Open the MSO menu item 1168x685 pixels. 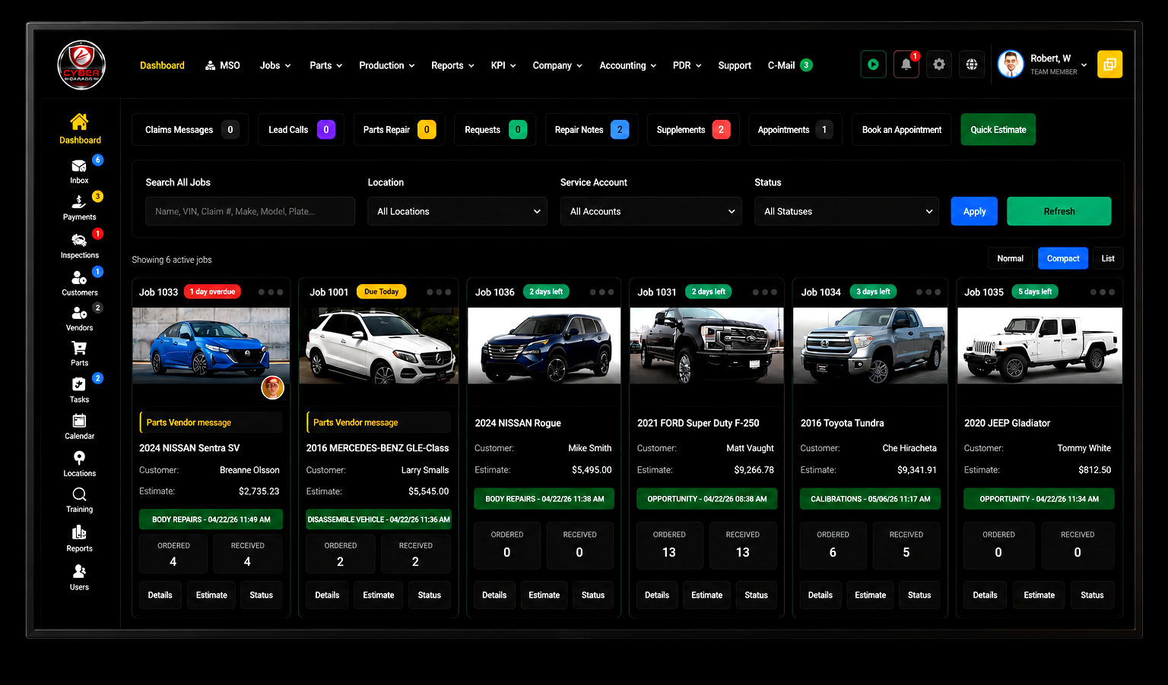pyautogui.click(x=223, y=65)
